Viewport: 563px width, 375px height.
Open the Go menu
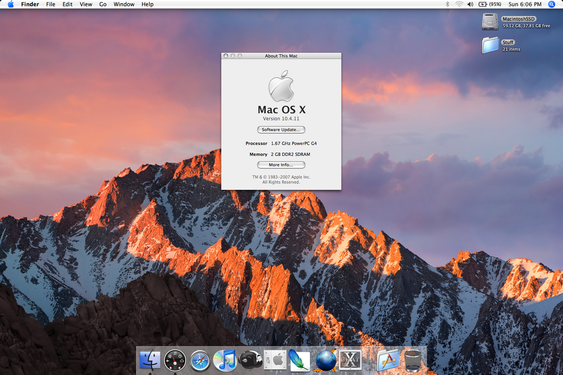tap(103, 4)
